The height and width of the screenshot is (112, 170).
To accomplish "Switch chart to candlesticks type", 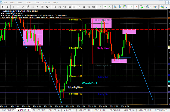I will click(105, 7).
